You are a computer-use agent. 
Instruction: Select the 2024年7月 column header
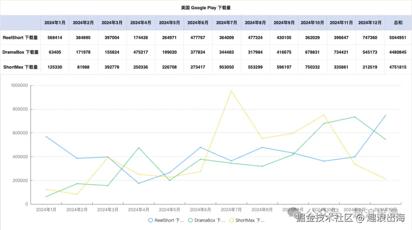227,23
